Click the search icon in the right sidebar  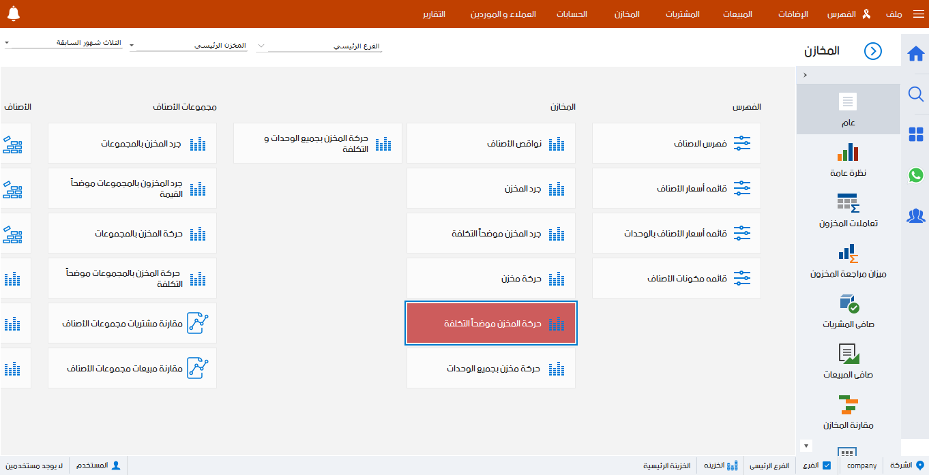916,94
